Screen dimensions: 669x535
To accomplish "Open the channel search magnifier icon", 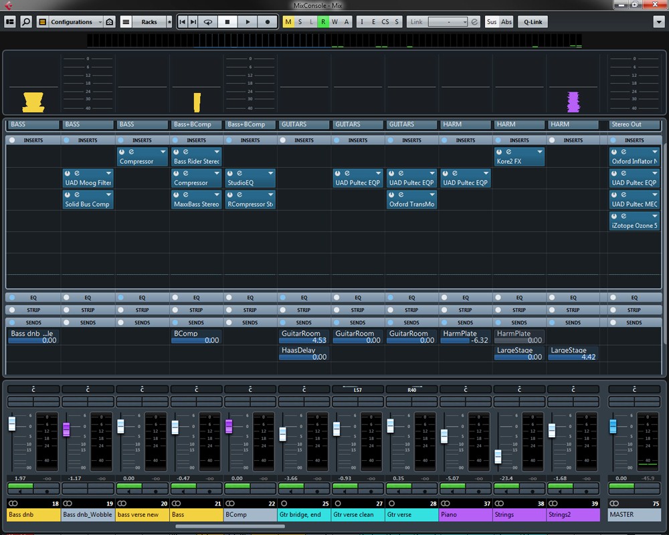I will coord(26,22).
